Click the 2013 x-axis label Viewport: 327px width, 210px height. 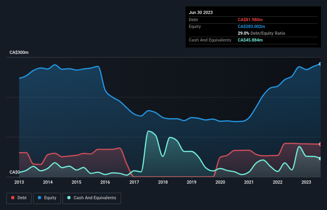tap(19, 182)
